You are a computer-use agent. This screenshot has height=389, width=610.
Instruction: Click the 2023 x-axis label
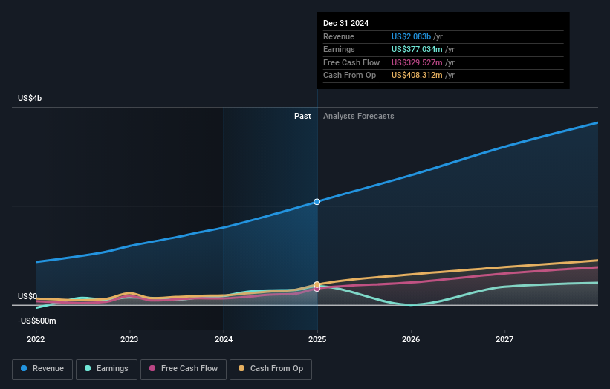[x=129, y=339]
